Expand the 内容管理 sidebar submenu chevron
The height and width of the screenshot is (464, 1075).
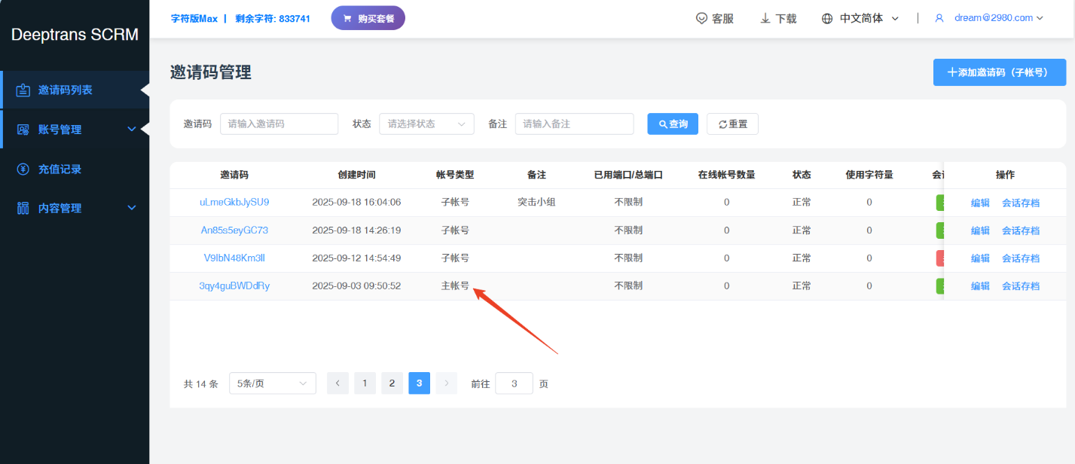coord(132,209)
